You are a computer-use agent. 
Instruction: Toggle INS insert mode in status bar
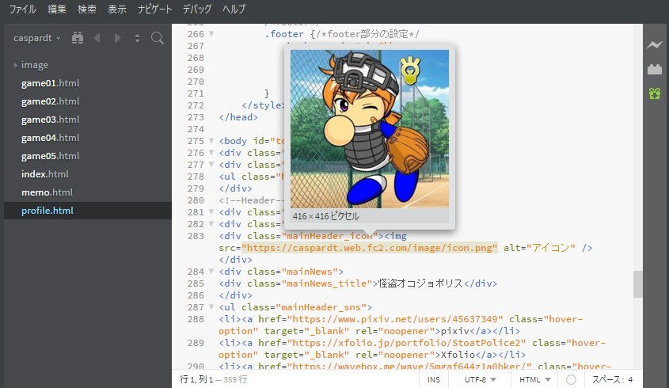click(434, 379)
